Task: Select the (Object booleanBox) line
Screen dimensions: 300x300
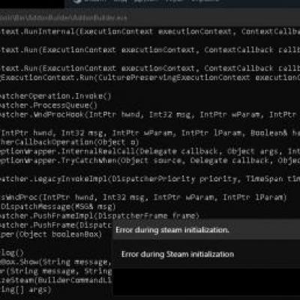Action: (51, 235)
